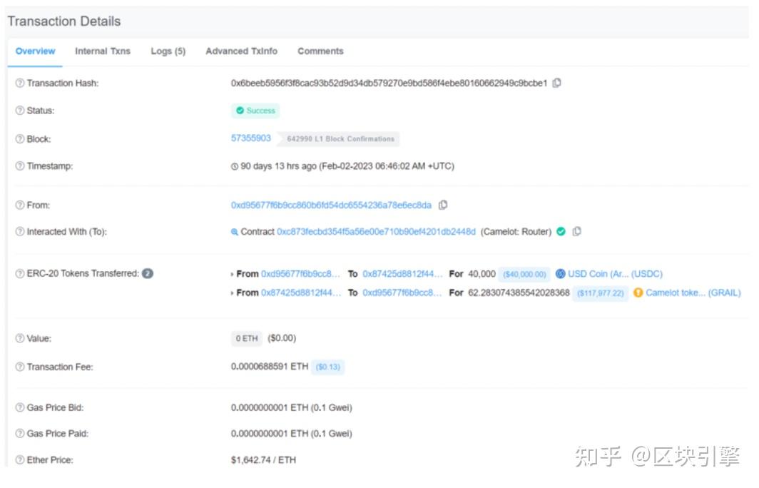Screen dimensions: 759x488
Task: Click the tokens transferred count badge
Action: [148, 273]
